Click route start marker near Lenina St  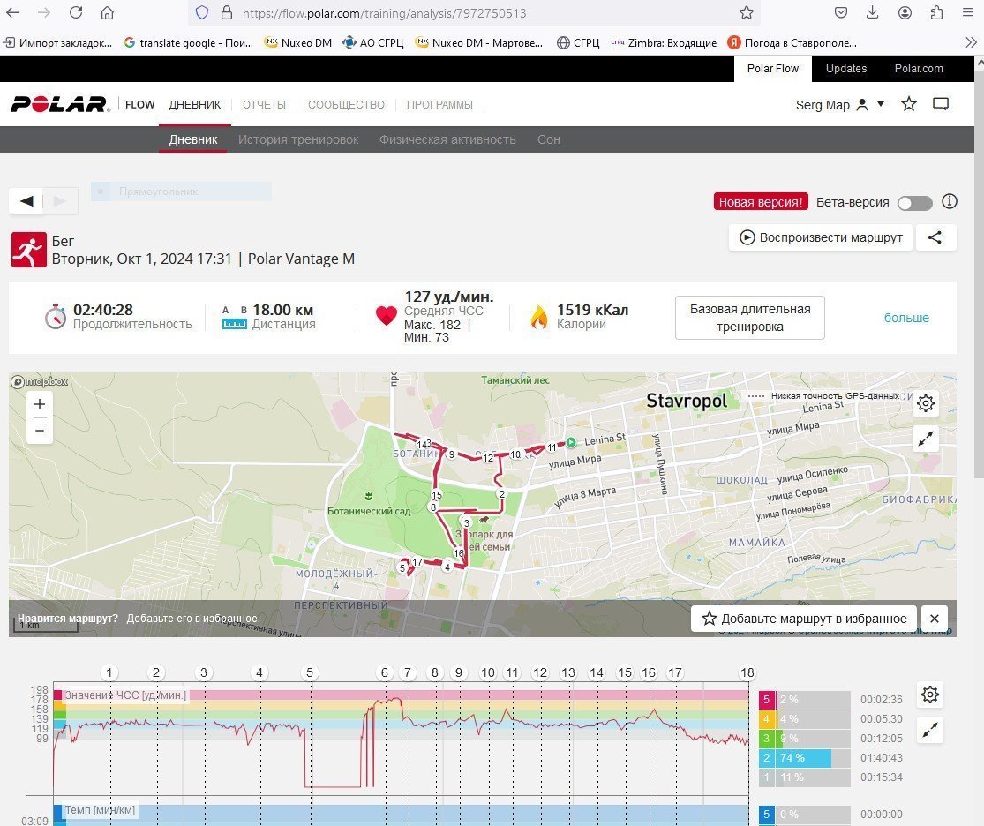(x=571, y=442)
